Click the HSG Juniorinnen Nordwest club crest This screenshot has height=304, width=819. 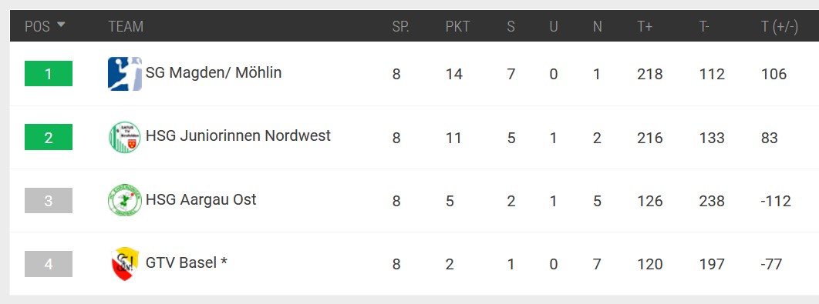click(125, 137)
